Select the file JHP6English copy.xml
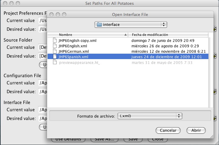The image size is (219, 145). (78, 40)
